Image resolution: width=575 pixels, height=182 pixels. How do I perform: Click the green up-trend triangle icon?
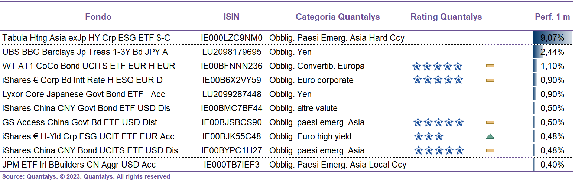490,137
